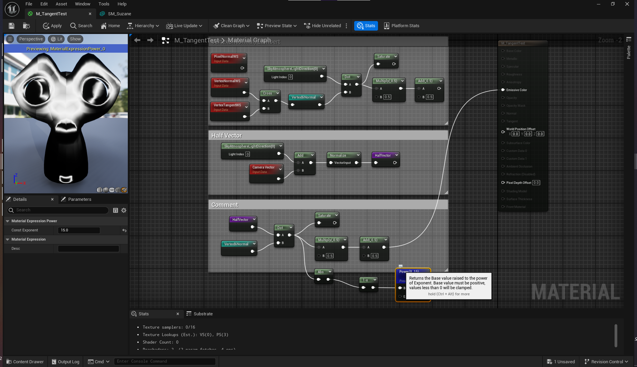Expand the PixelNormalWS node chevron
This screenshot has width=637, height=367.
coord(244,58)
